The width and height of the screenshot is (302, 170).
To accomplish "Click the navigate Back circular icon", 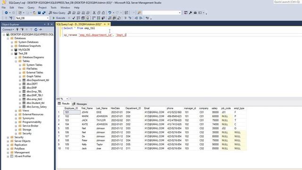I will pyautogui.click(x=6, y=13).
